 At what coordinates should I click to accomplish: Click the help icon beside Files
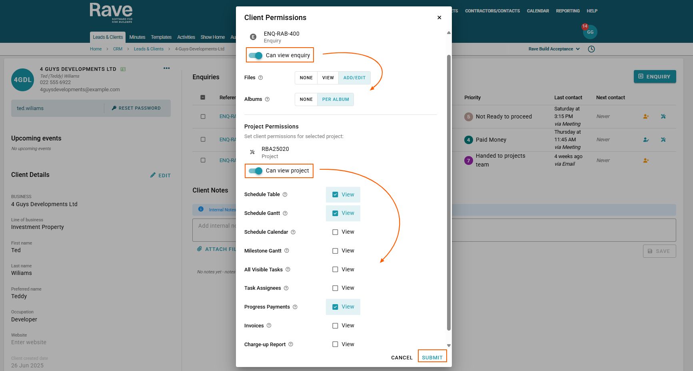click(x=261, y=78)
